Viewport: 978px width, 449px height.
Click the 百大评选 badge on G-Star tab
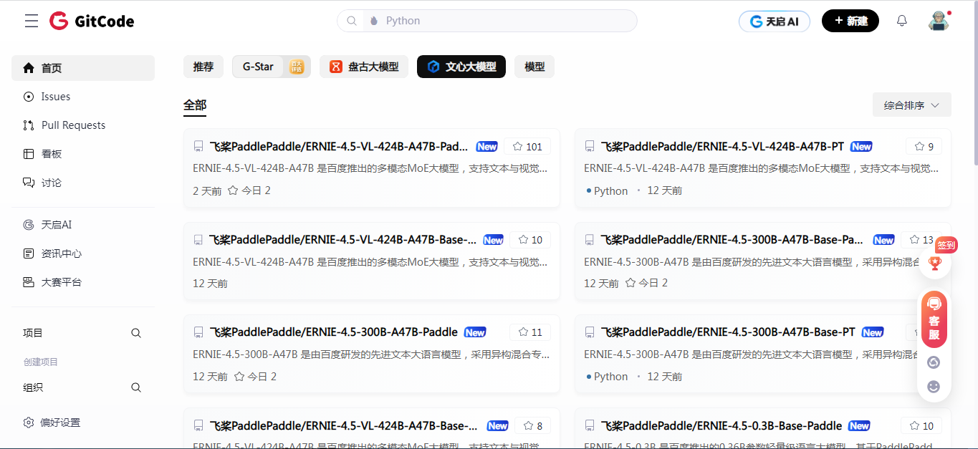297,67
